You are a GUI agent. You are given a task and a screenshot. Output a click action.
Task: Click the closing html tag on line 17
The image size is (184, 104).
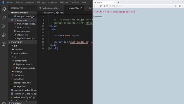pyautogui.click(x=53, y=48)
